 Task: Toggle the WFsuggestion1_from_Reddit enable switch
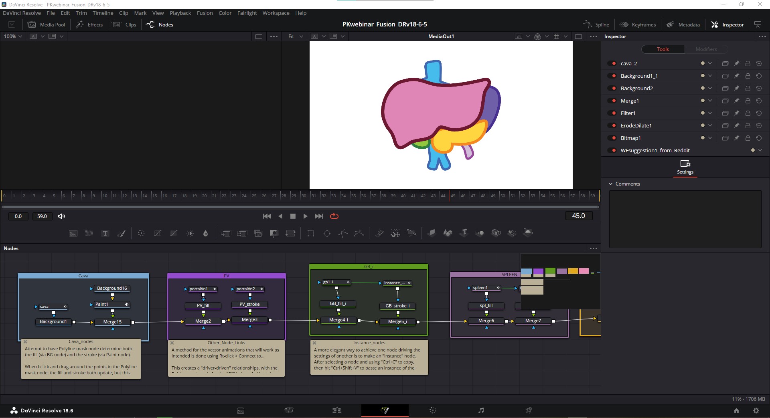point(612,150)
